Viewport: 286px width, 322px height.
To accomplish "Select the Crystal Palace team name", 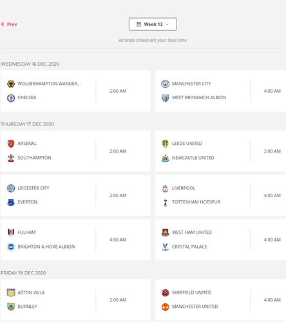I will [x=189, y=247].
